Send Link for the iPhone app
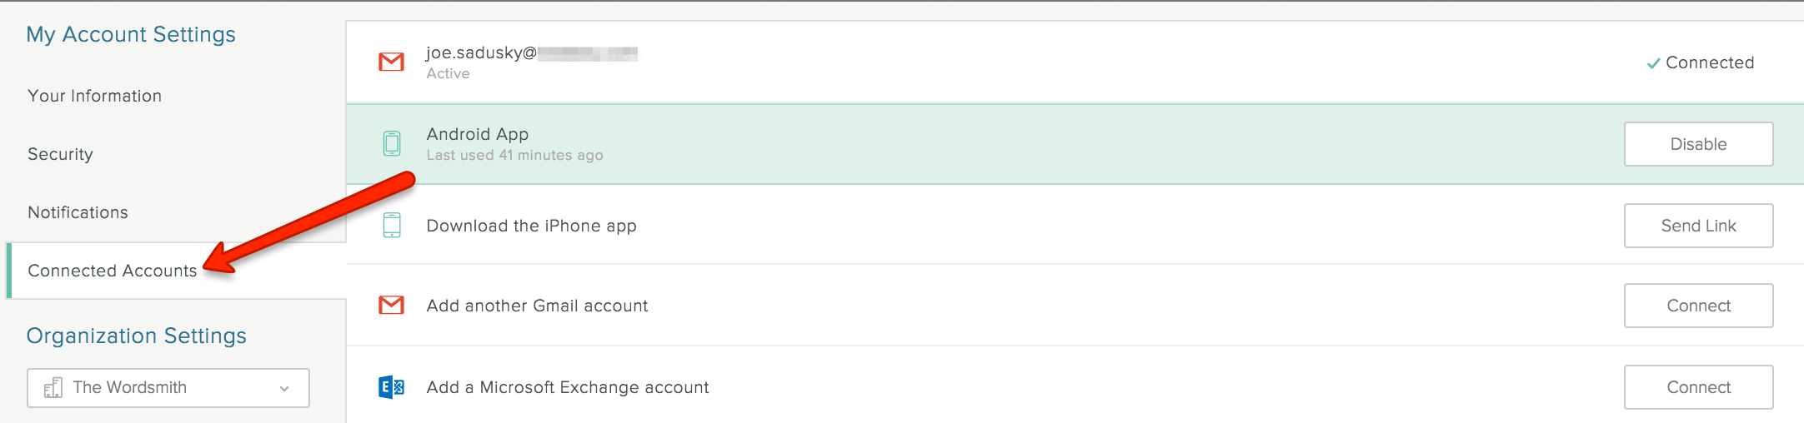This screenshot has width=1804, height=423. point(1698,226)
